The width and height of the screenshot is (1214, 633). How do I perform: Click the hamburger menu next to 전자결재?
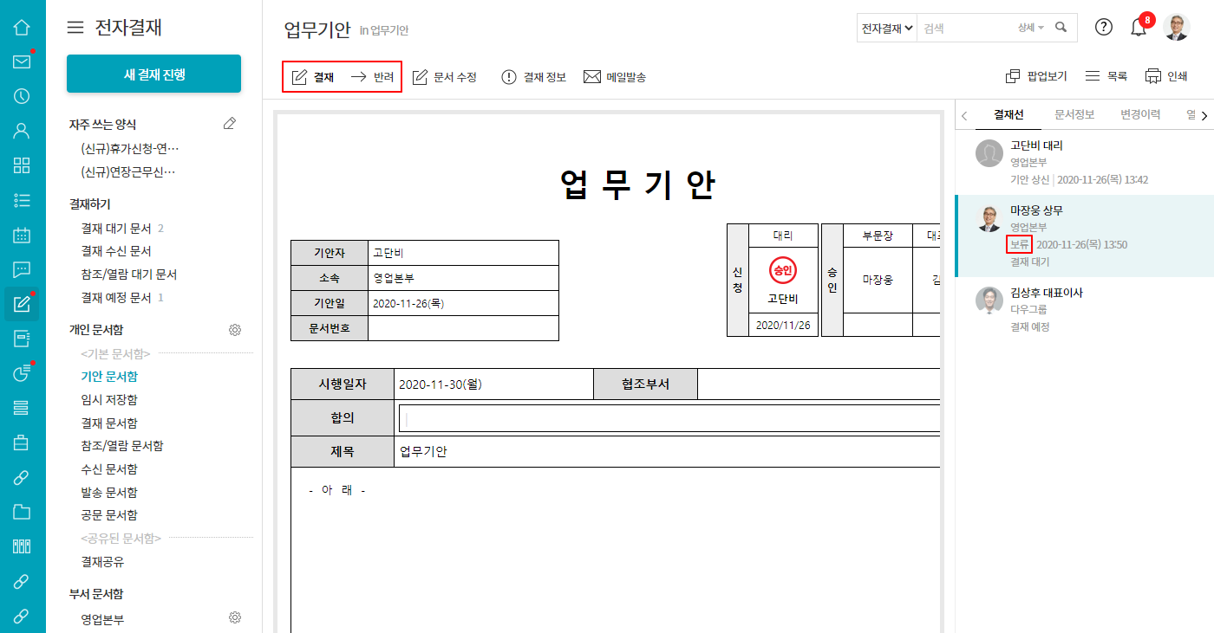[75, 28]
